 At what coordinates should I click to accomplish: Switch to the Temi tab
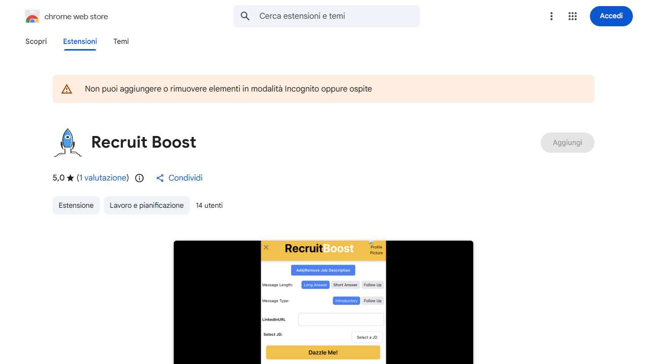pos(121,41)
